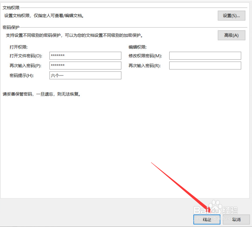252x227 pixels.
Task: Click the text 设置文档权限，仅指定人可查看/编辑文档
Action: click(44, 16)
